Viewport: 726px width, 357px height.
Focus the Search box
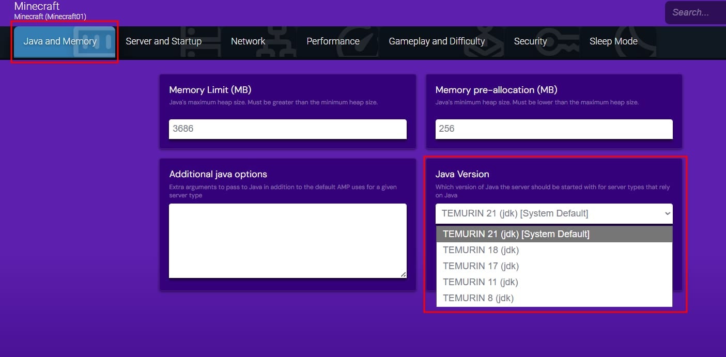[x=696, y=12]
